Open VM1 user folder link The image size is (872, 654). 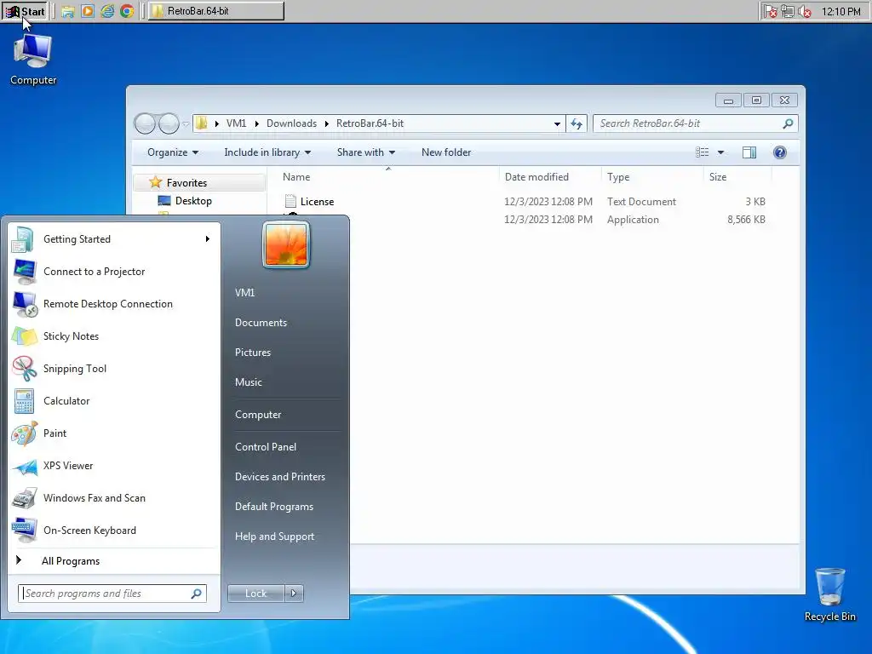(244, 293)
